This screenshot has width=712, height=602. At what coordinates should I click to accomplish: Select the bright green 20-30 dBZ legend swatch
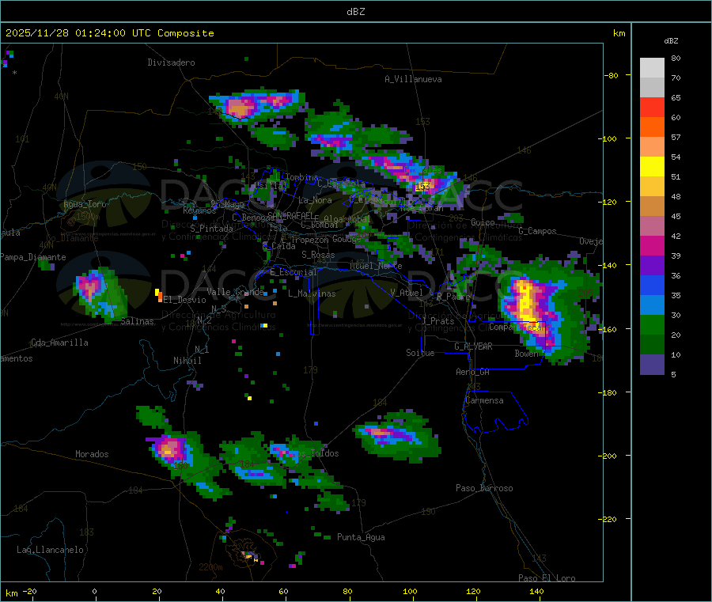(x=652, y=324)
